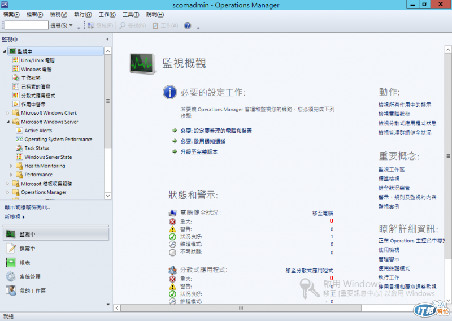Open the 工作(K) menu

tap(107, 15)
